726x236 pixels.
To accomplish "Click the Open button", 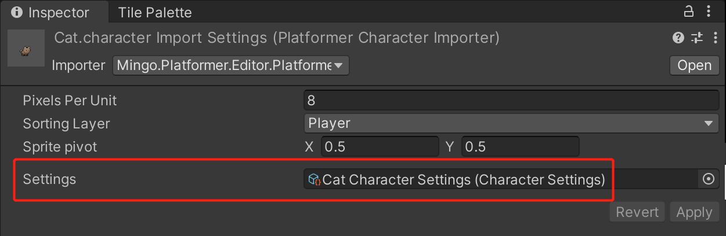I will (x=695, y=65).
